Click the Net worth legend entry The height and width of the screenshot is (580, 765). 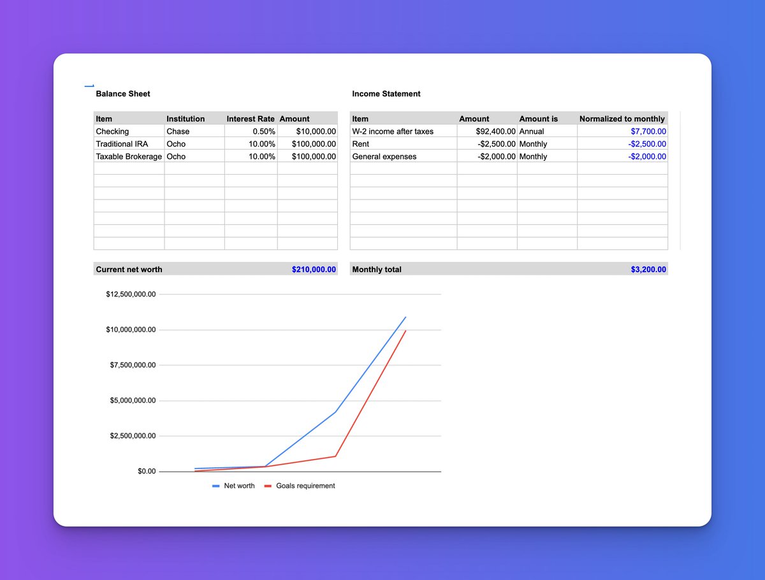tap(233, 486)
